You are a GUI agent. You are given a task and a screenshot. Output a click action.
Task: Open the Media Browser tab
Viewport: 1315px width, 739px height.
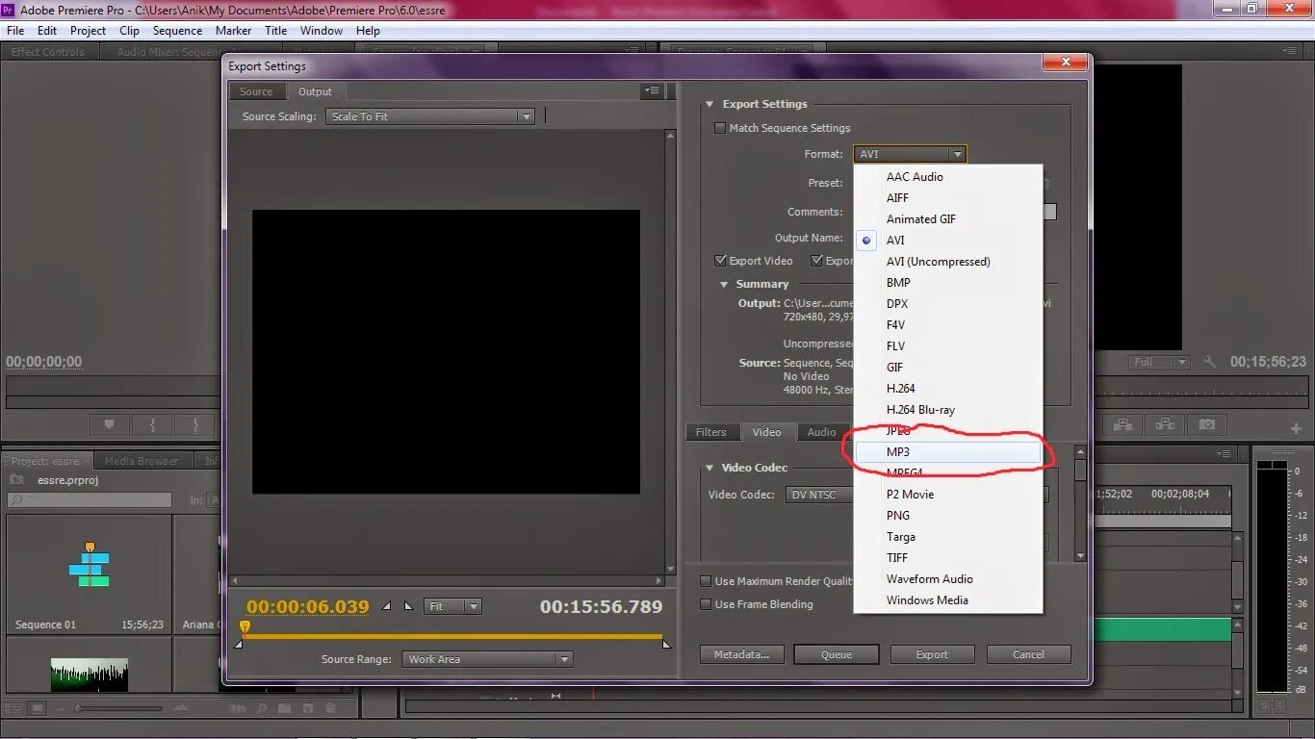click(142, 461)
